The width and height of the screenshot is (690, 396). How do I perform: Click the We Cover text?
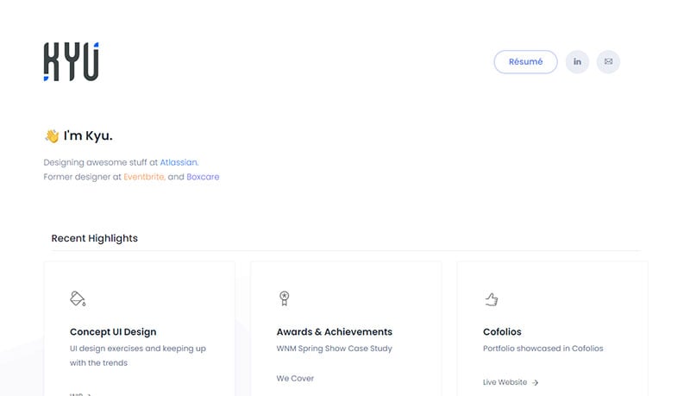tap(295, 379)
